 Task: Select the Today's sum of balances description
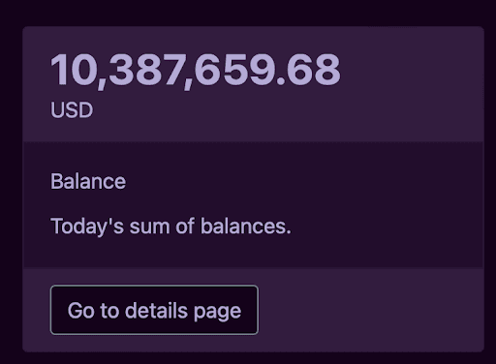[170, 227]
